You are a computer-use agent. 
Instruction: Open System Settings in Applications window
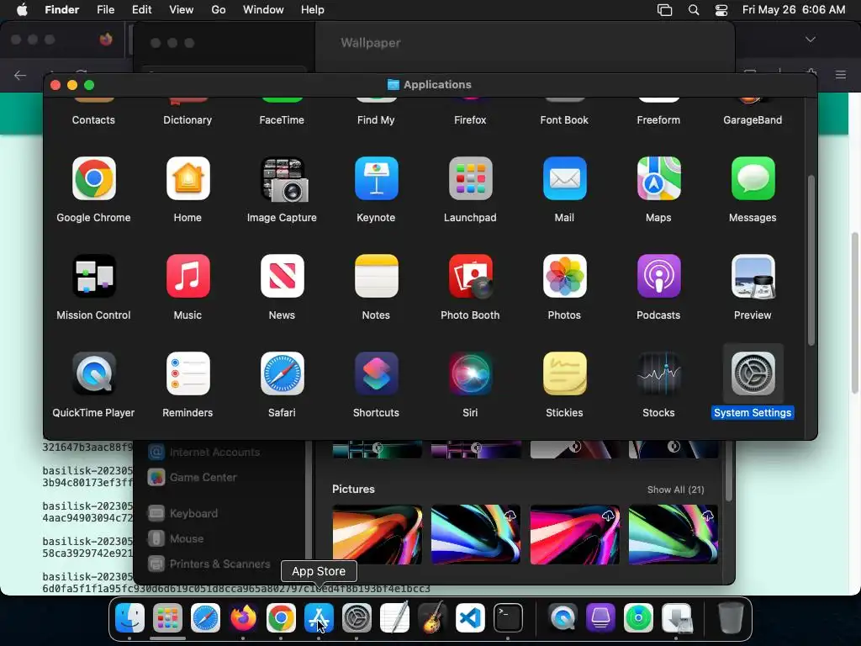pyautogui.click(x=753, y=373)
